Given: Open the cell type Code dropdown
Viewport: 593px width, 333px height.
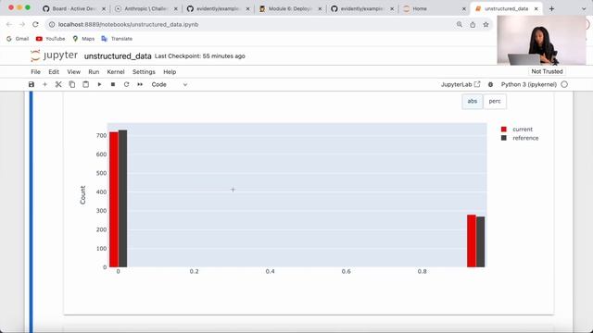Looking at the screenshot, I should pos(169,84).
